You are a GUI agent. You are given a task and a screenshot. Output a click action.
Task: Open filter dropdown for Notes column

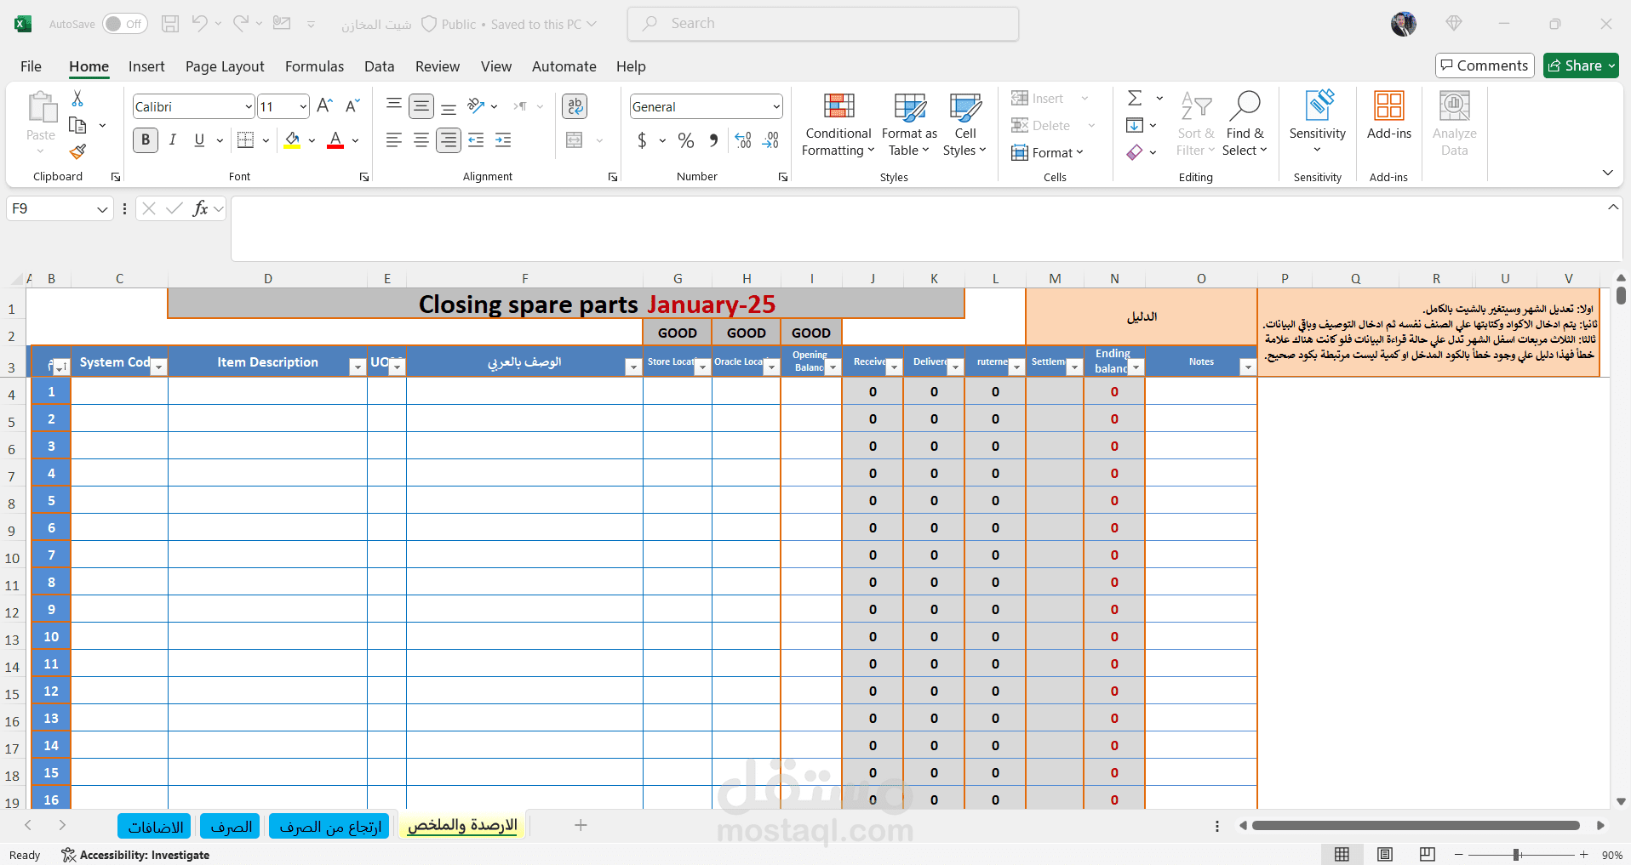click(x=1248, y=367)
